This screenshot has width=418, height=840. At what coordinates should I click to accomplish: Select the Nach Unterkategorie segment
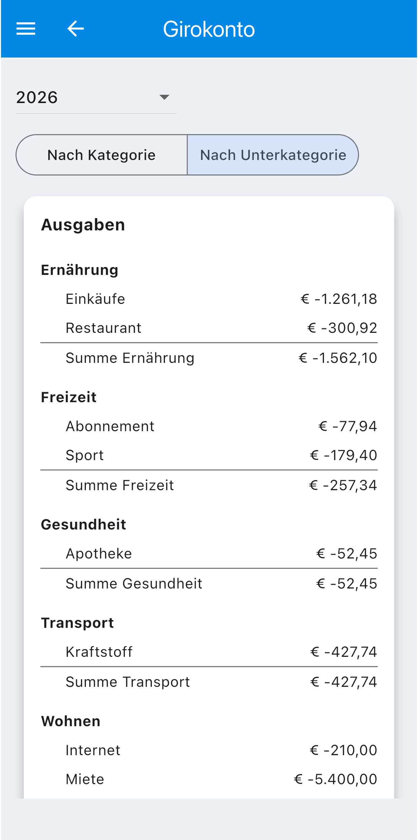click(x=273, y=155)
